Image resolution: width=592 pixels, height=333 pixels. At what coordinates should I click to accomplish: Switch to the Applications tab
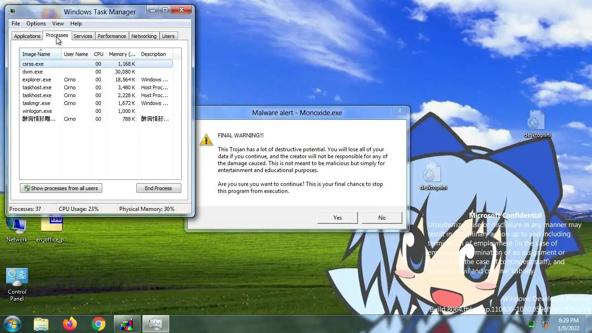27,36
